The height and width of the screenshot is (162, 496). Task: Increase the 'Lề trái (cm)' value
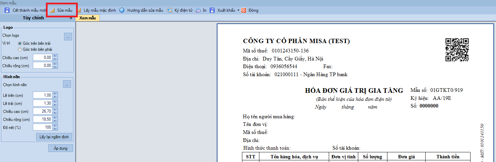coord(55,102)
